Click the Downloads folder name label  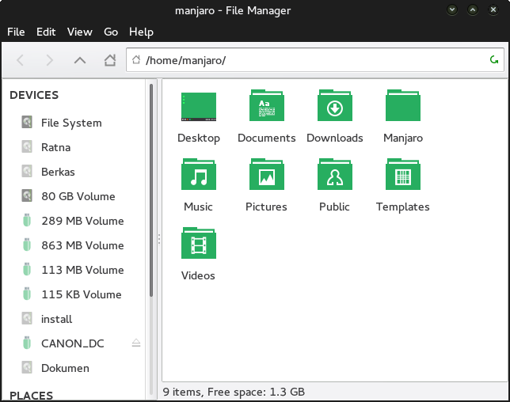coord(335,138)
